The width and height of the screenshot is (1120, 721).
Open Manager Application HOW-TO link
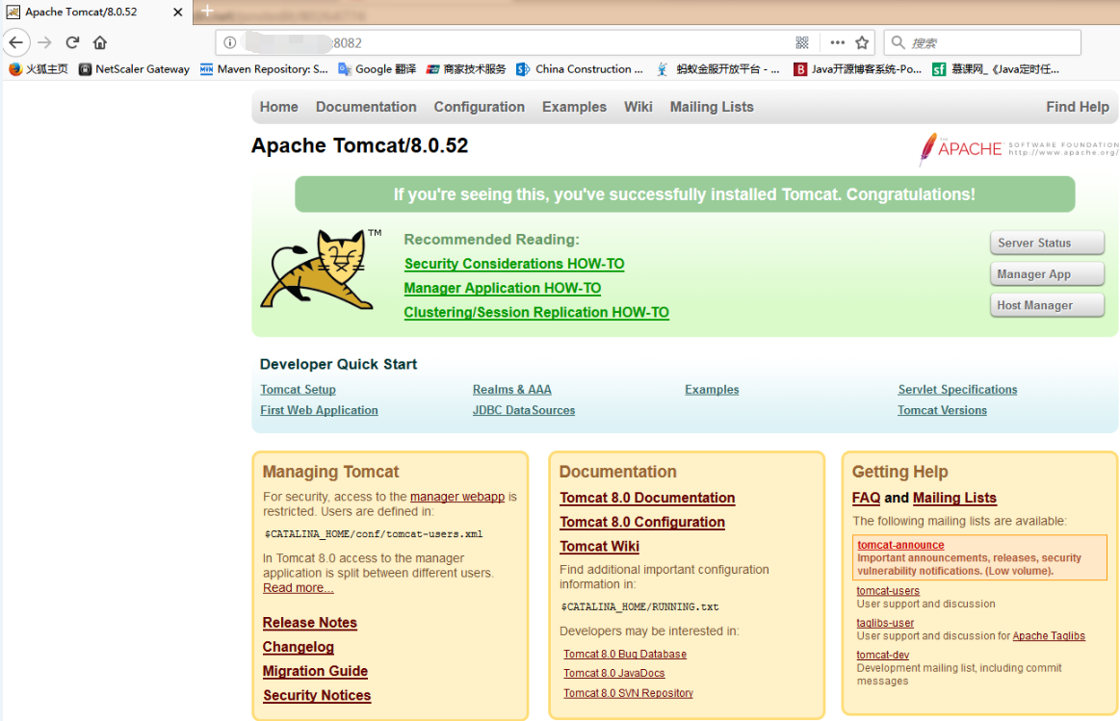point(502,289)
